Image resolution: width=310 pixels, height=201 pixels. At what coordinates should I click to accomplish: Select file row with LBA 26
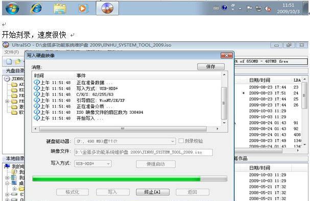[x=268, y=105]
